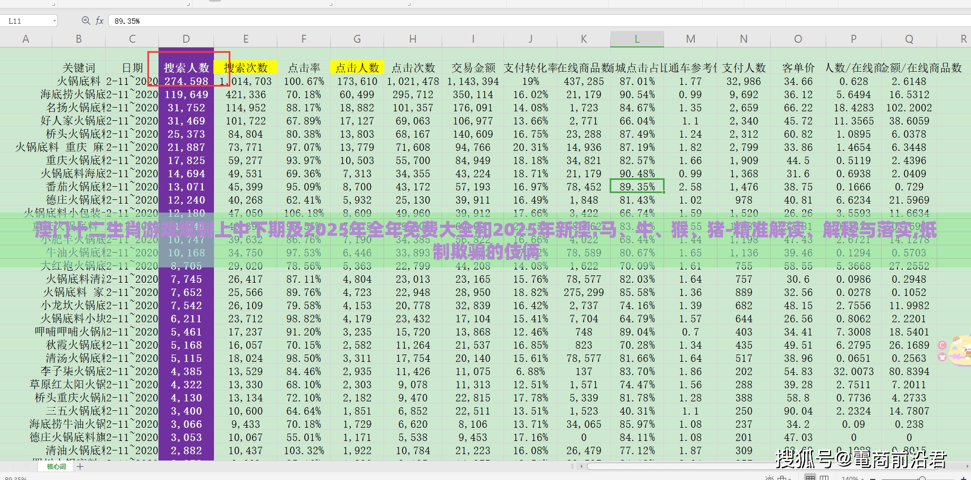Select column A header
This screenshot has width=971, height=480.
point(26,39)
